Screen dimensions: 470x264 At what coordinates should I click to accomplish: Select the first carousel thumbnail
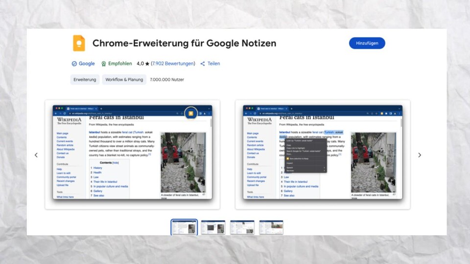click(184, 227)
